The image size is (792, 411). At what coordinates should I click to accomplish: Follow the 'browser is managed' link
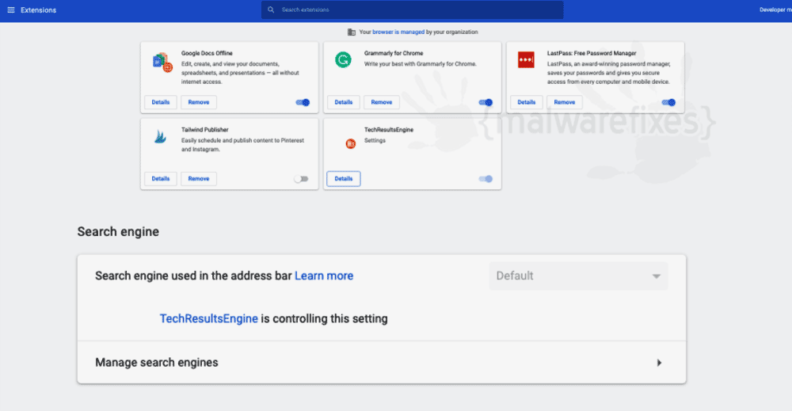point(398,32)
